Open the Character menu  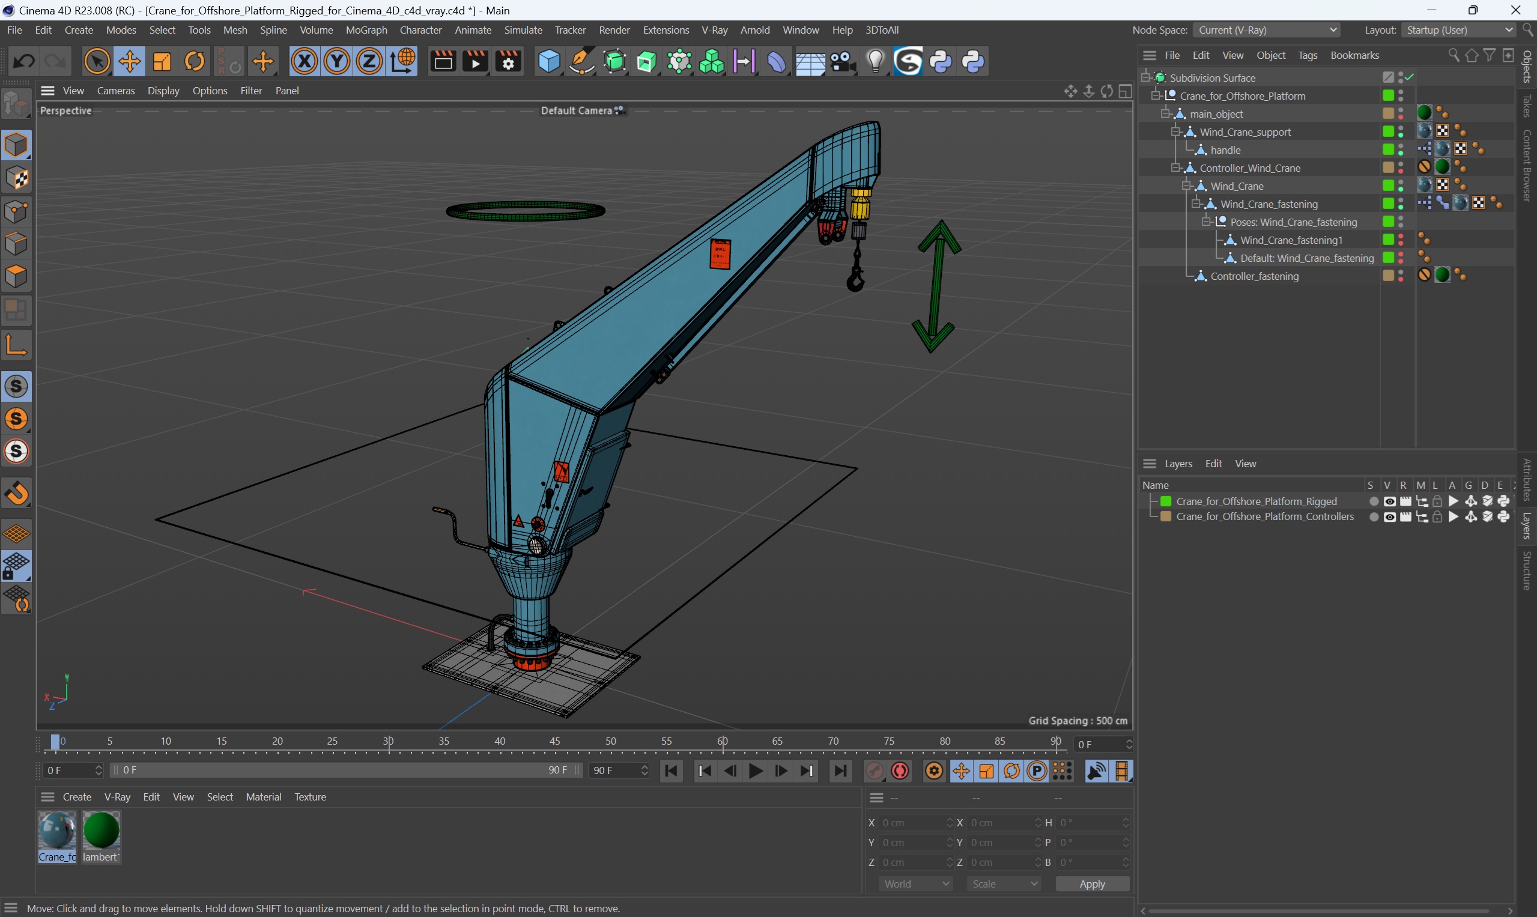tap(420, 29)
